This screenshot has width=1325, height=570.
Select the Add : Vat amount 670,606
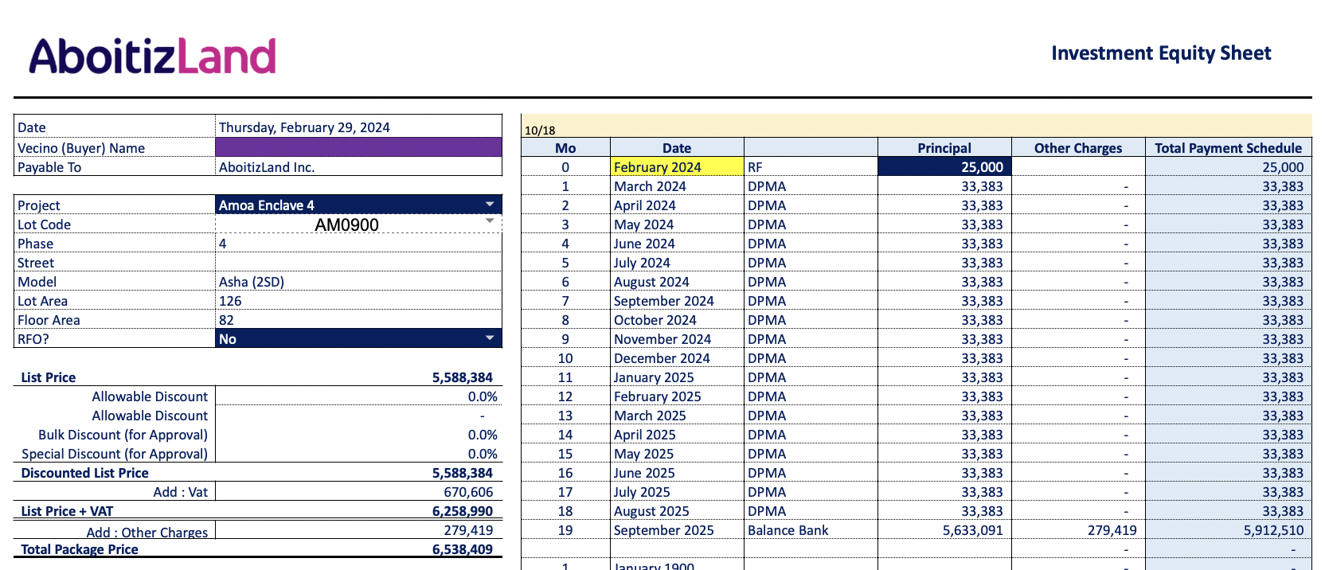click(x=468, y=492)
